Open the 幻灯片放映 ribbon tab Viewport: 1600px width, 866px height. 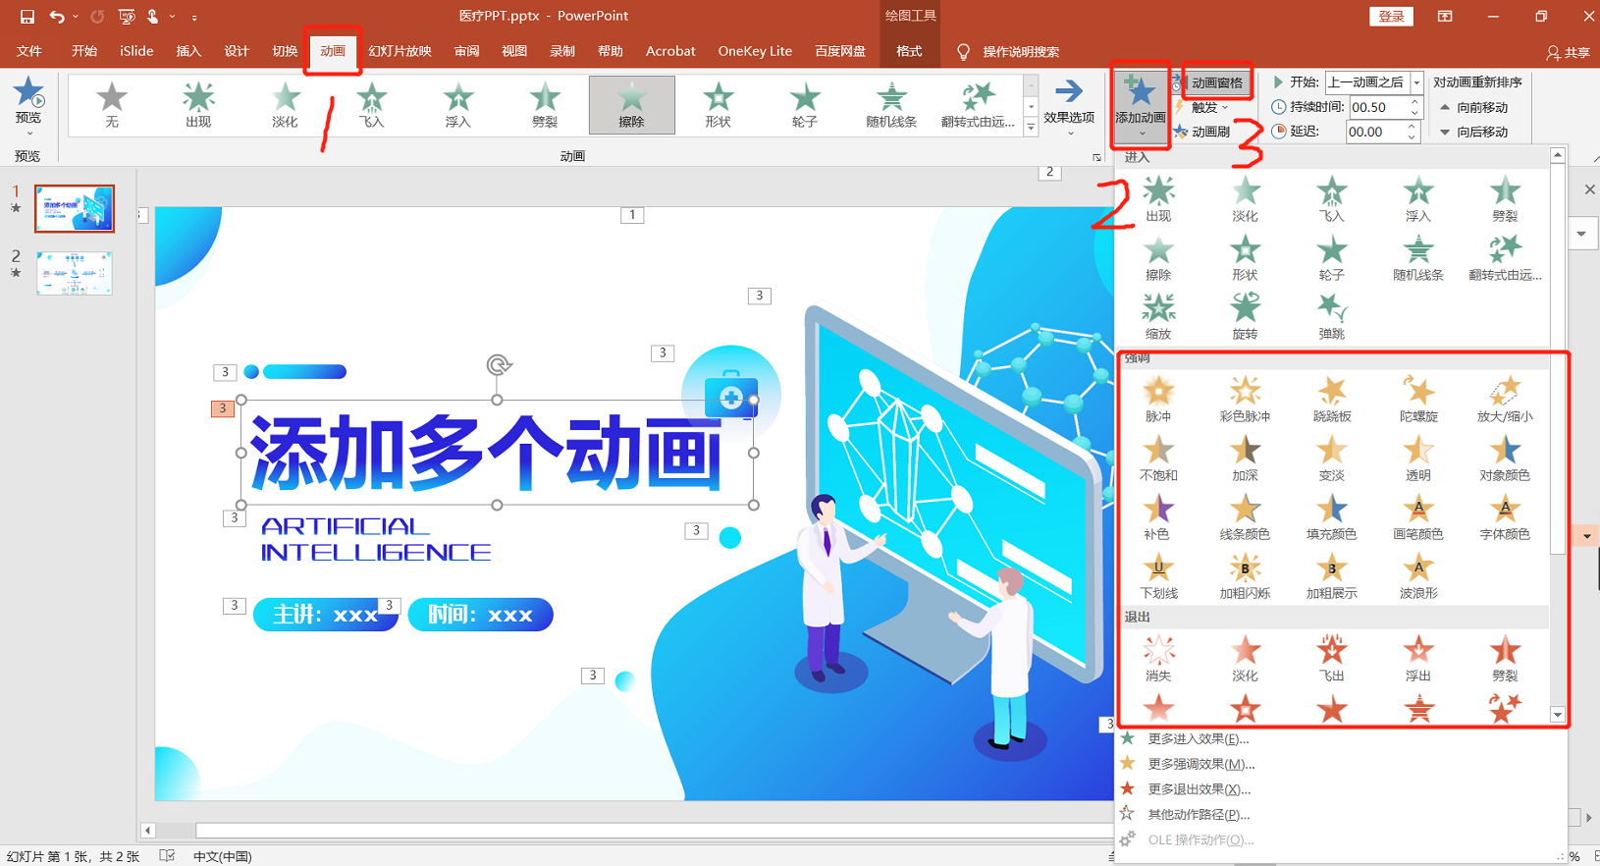400,51
